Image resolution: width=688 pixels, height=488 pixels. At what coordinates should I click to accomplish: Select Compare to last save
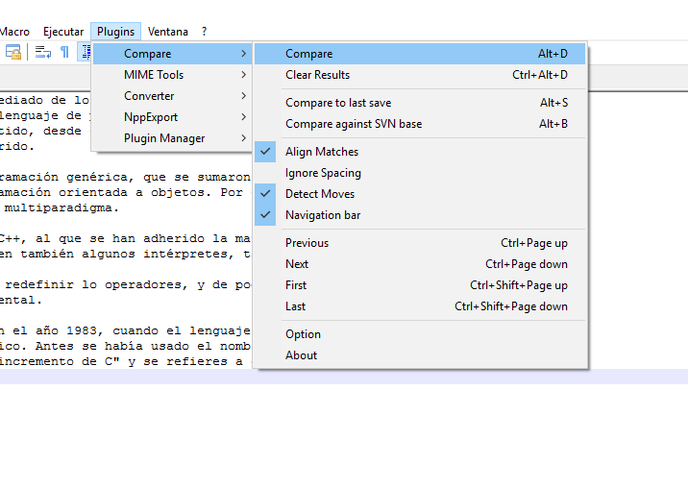tap(420, 103)
